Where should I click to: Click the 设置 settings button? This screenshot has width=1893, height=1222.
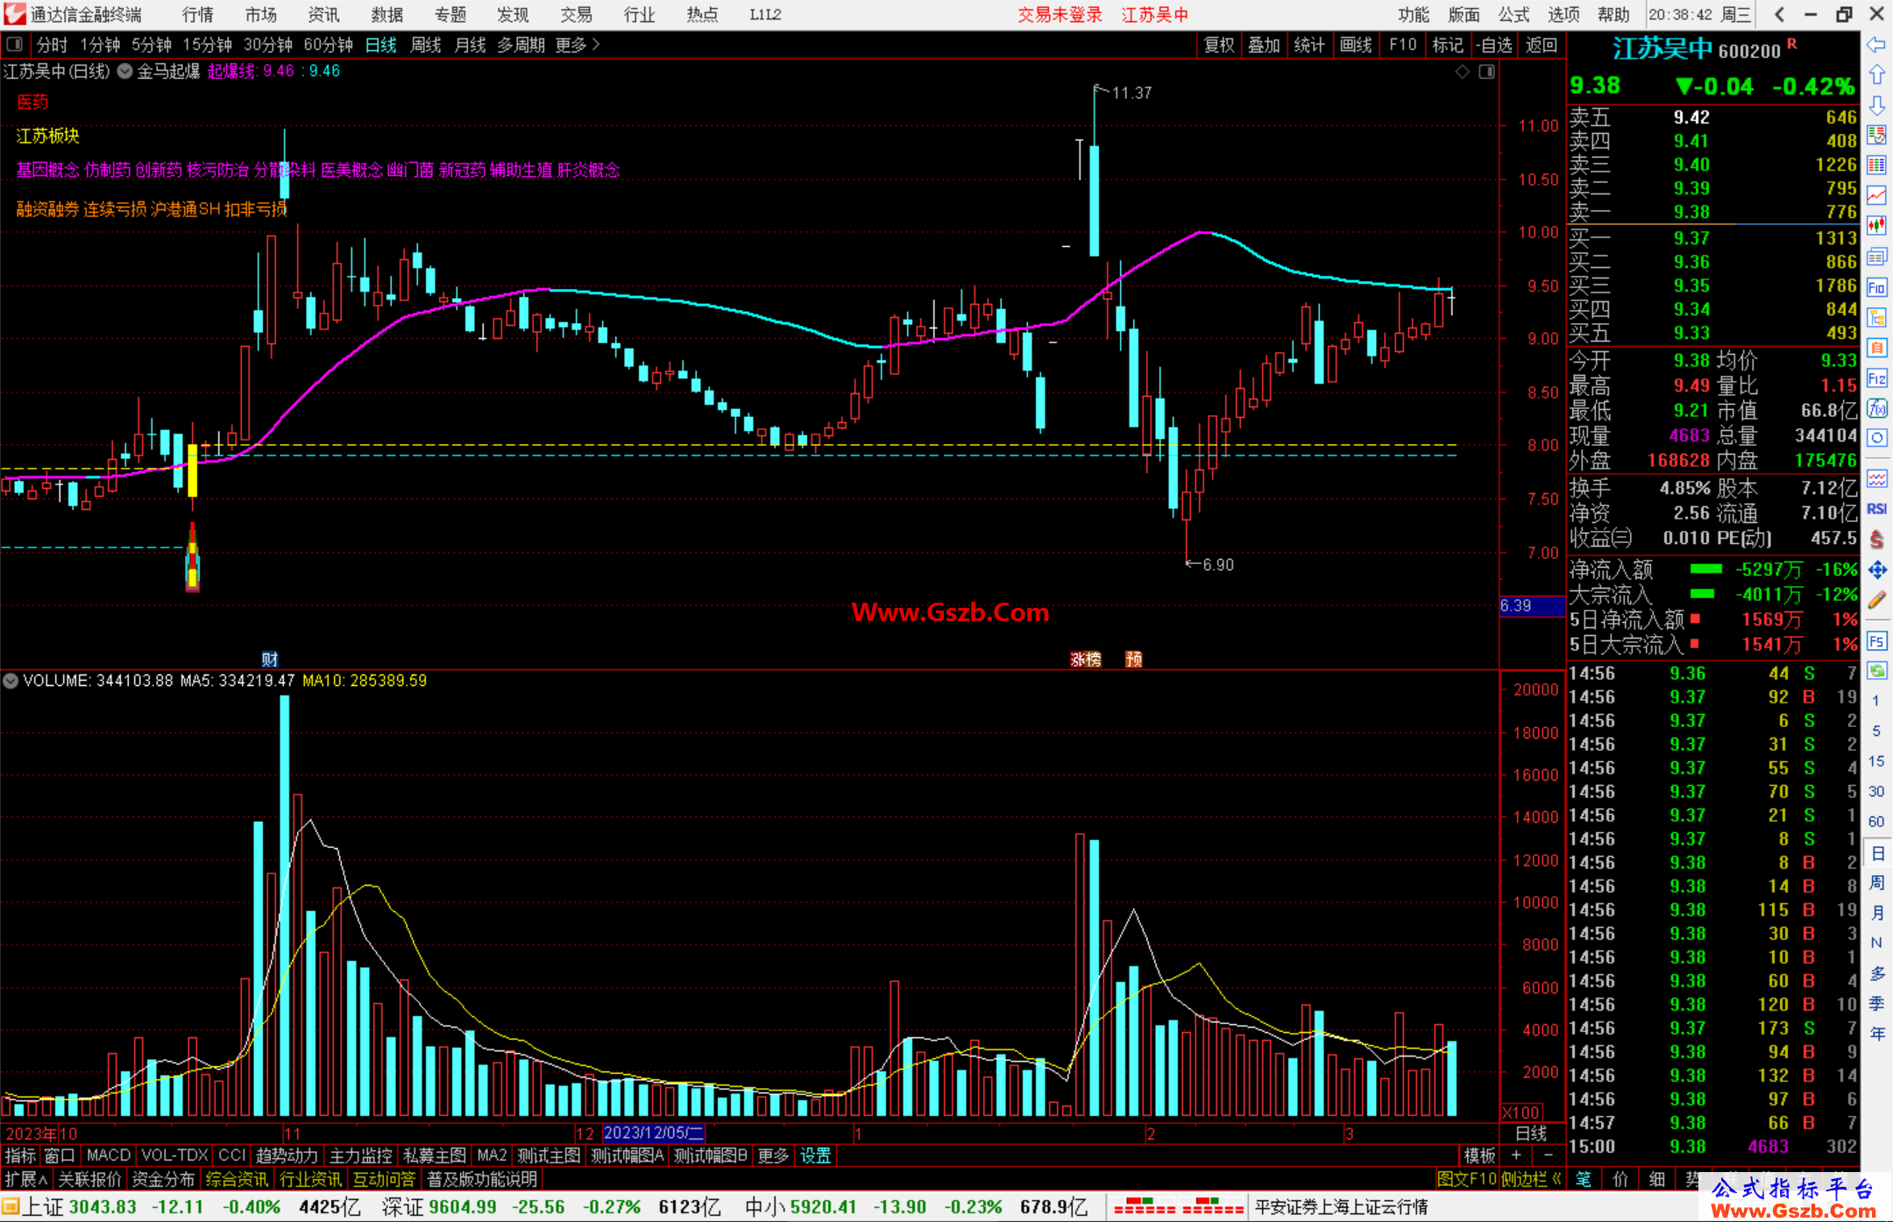tap(815, 1155)
